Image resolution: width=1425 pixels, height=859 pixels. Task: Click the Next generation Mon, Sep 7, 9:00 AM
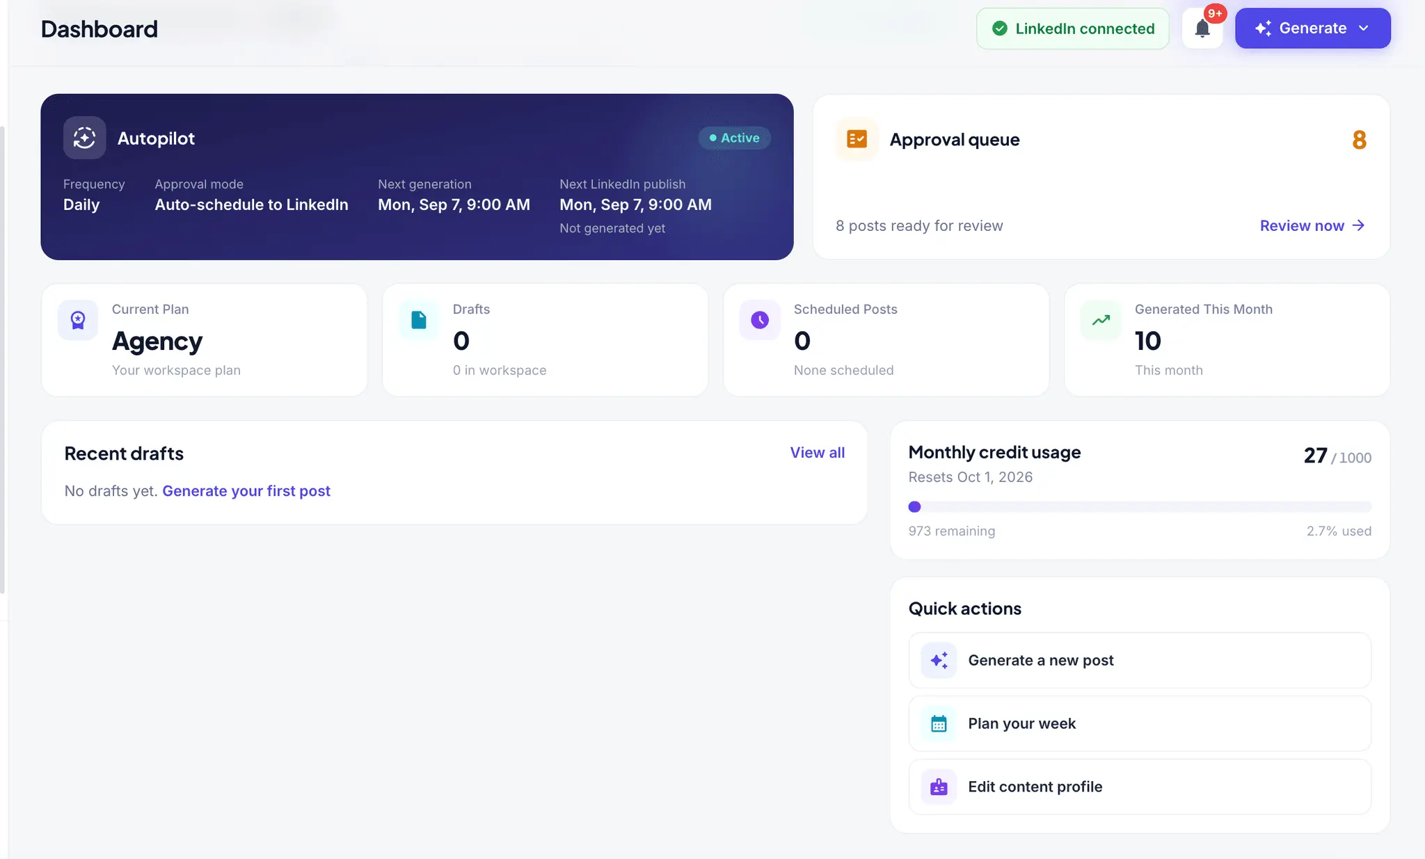coord(454,204)
